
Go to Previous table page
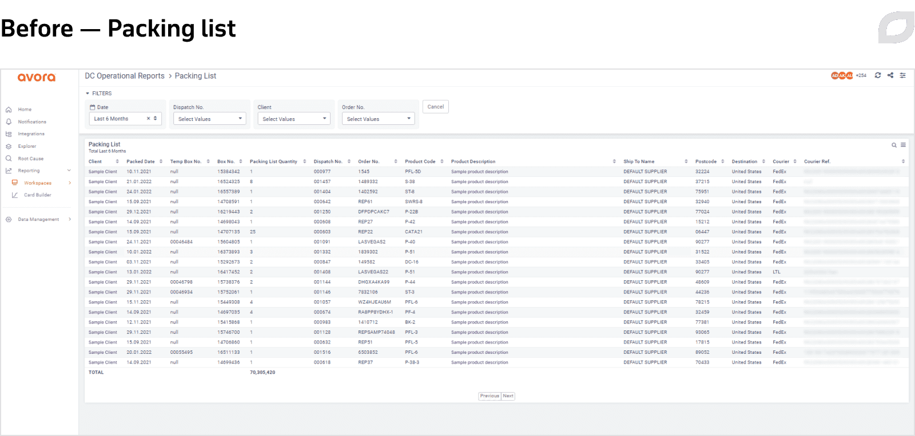[x=490, y=396]
